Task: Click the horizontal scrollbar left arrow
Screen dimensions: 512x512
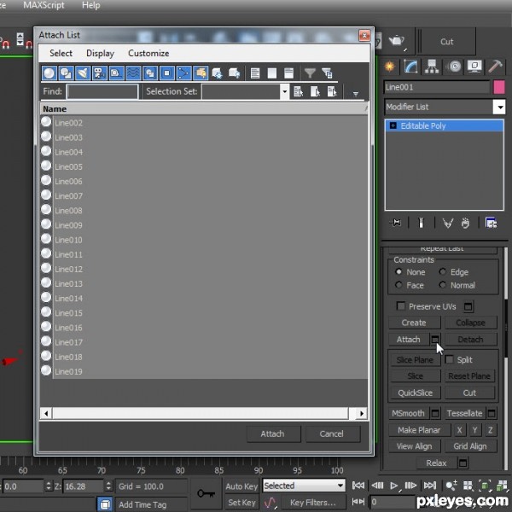Action: tap(46, 413)
